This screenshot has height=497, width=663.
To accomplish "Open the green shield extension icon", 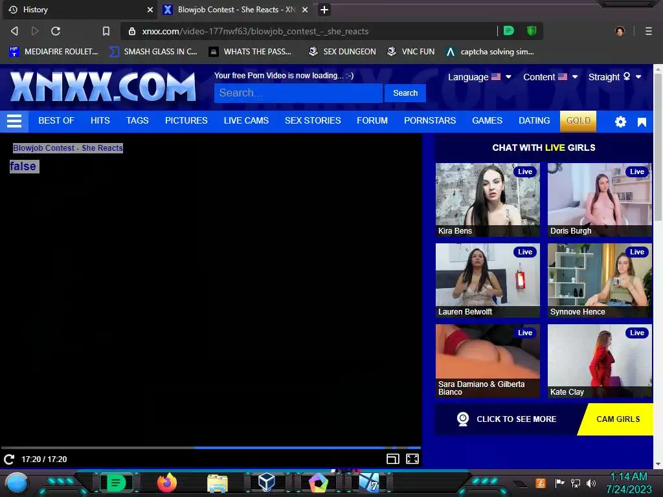I will tap(532, 30).
